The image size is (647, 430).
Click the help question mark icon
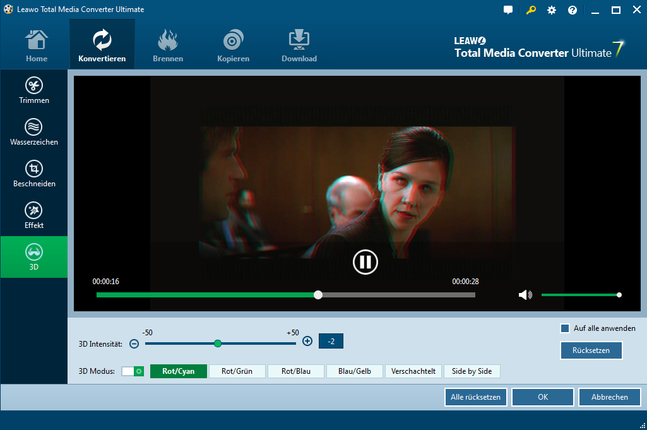coord(573,10)
